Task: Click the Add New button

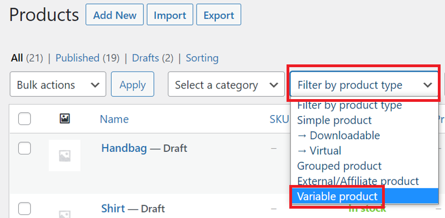Action: (x=115, y=15)
